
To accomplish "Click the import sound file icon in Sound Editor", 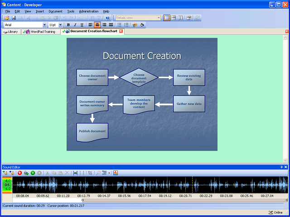I will (5, 173).
